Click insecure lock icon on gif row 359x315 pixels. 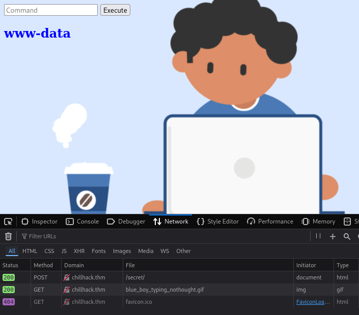pos(67,290)
